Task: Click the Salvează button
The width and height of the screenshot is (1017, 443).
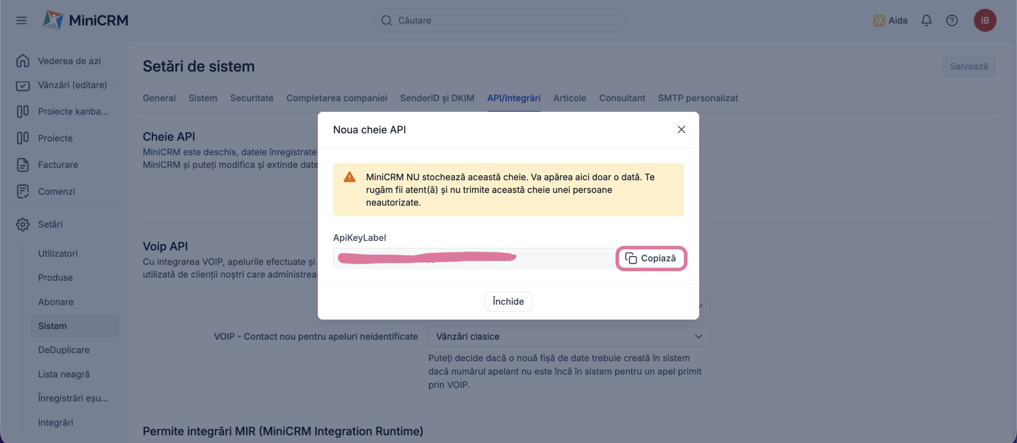Action: tap(969, 66)
